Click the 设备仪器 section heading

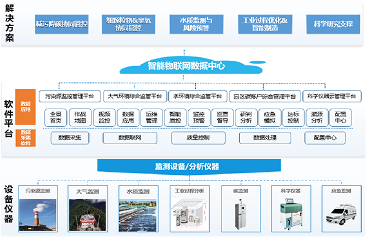point(9,204)
